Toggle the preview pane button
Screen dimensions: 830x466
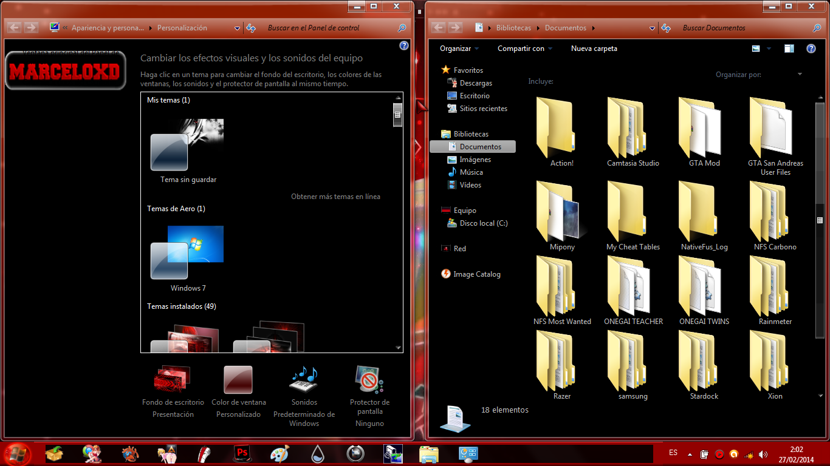[789, 49]
